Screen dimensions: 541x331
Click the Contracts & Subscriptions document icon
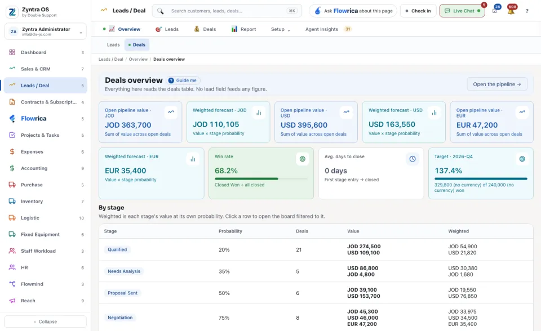click(x=12, y=102)
